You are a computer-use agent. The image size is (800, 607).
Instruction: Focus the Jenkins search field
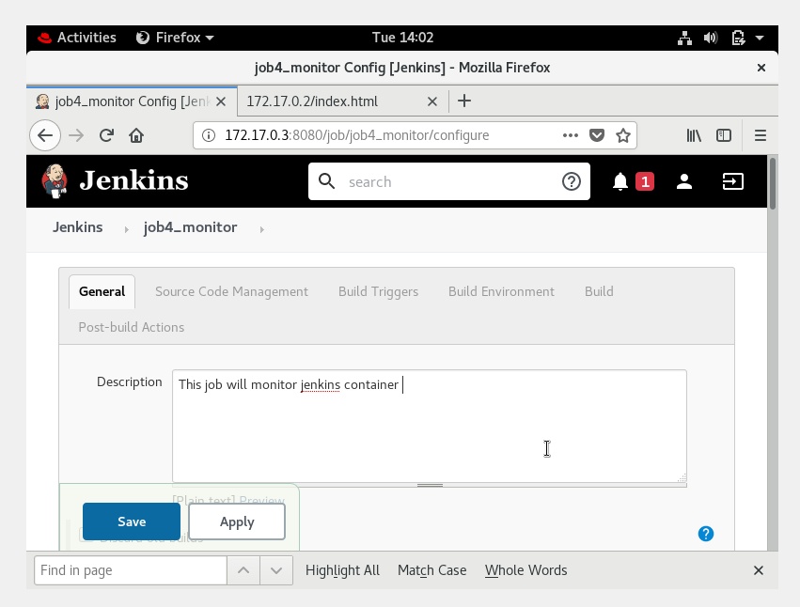[x=449, y=181]
